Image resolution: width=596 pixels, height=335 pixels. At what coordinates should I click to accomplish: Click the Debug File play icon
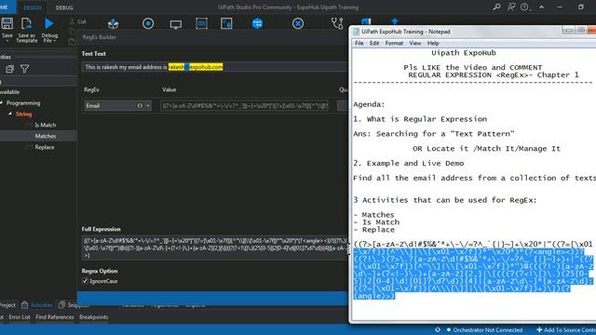pyautogui.click(x=48, y=23)
